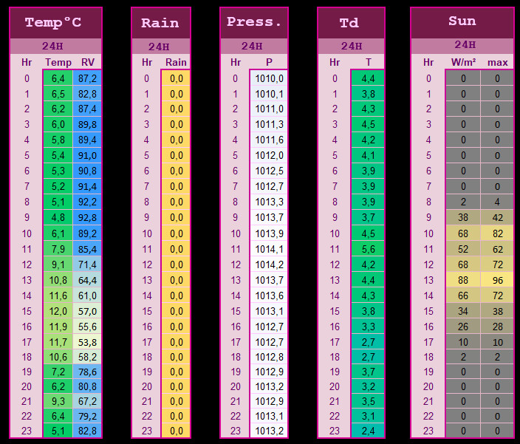520x444 pixels.
Task: Click the 96 max solar value
Action: (x=498, y=280)
